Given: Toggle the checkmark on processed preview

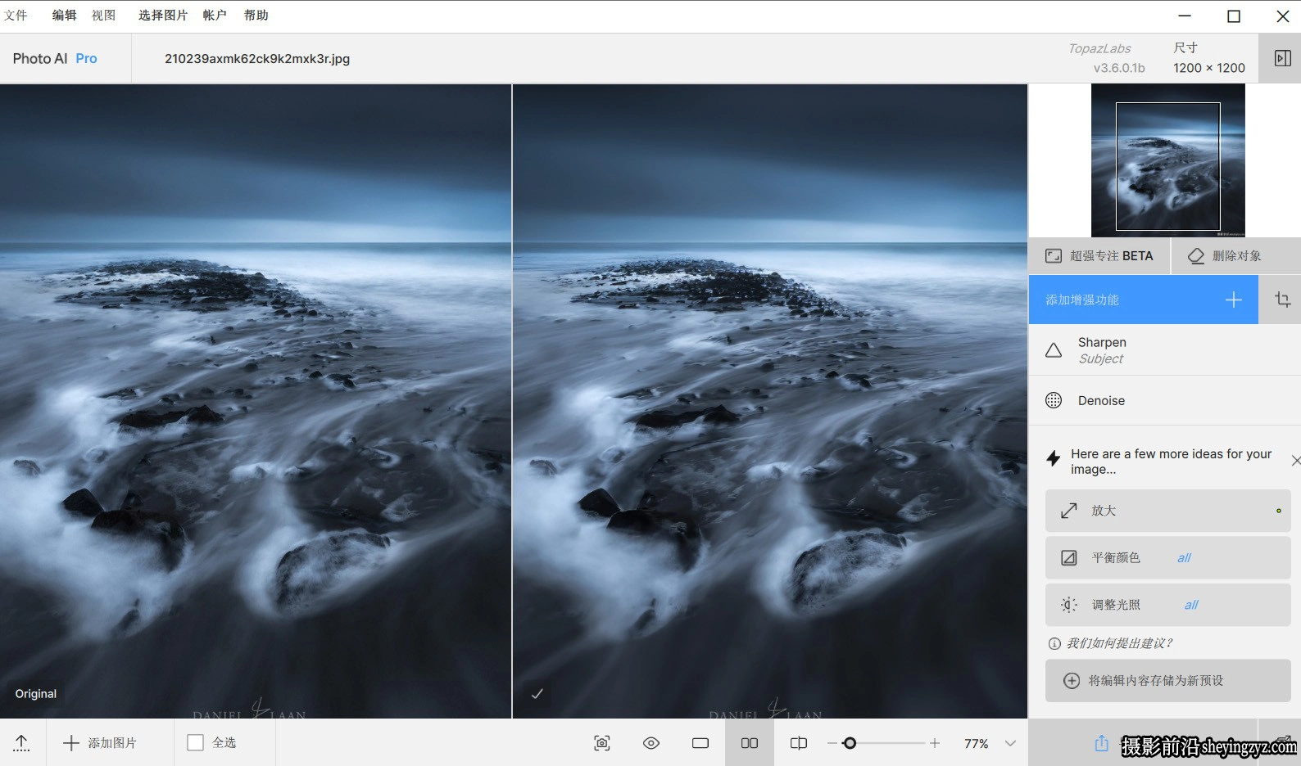Looking at the screenshot, I should click(537, 694).
